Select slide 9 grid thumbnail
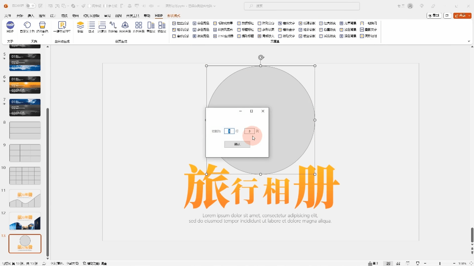Viewport: 474px width, 266px height. coord(25,153)
